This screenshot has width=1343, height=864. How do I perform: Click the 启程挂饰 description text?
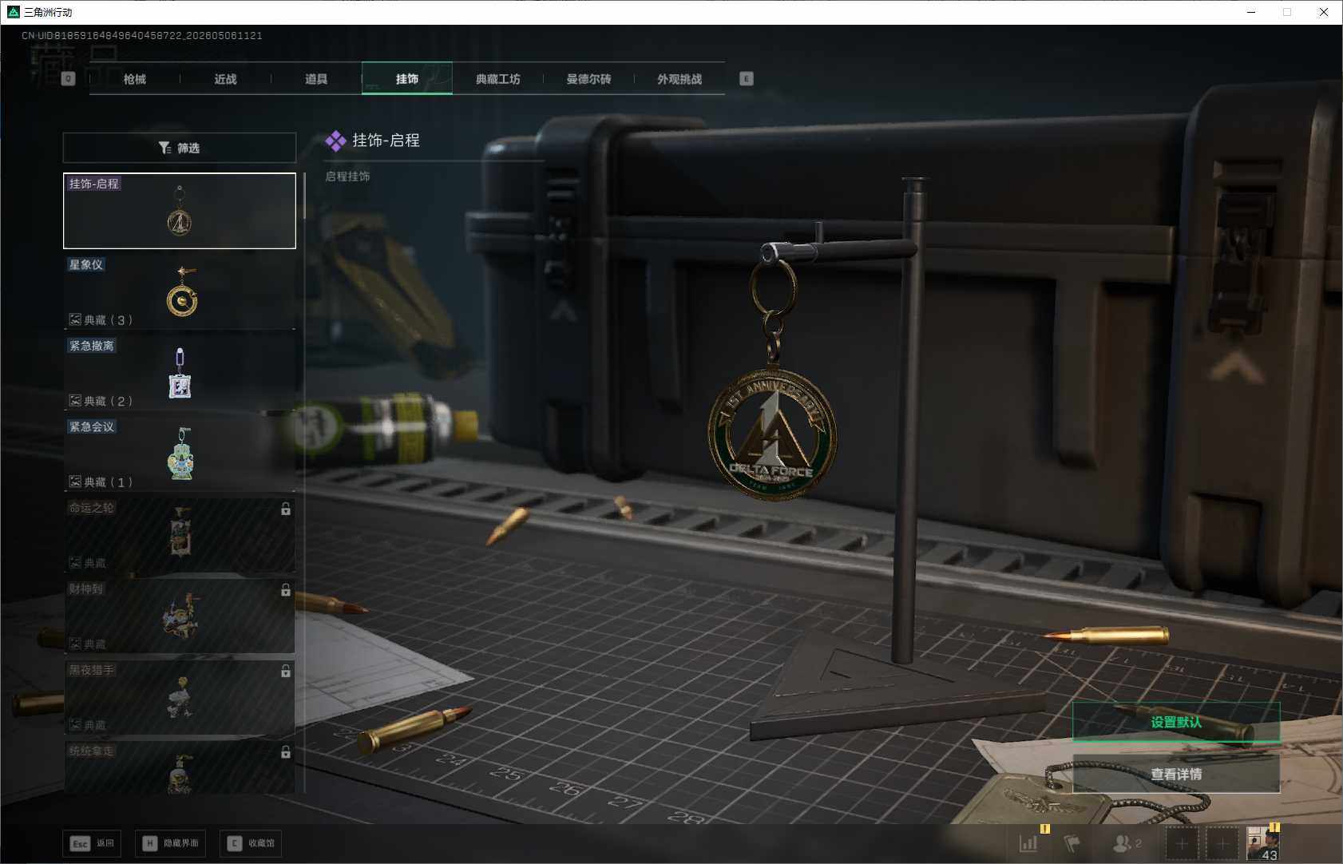pos(347,176)
